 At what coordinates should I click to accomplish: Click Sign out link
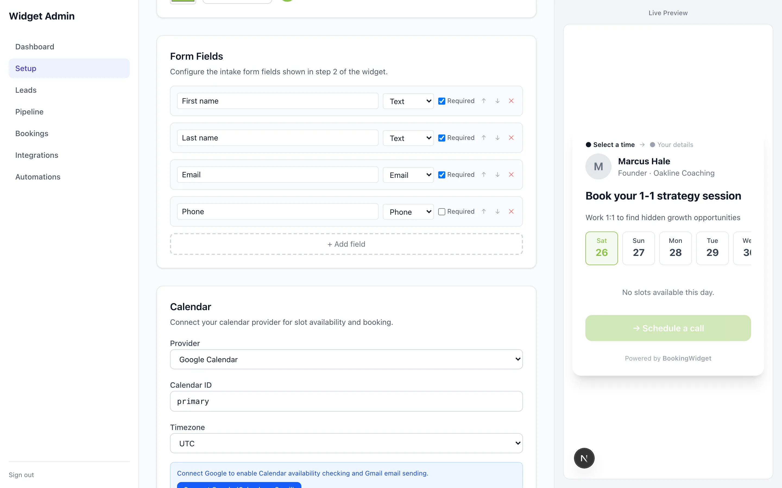(21, 475)
